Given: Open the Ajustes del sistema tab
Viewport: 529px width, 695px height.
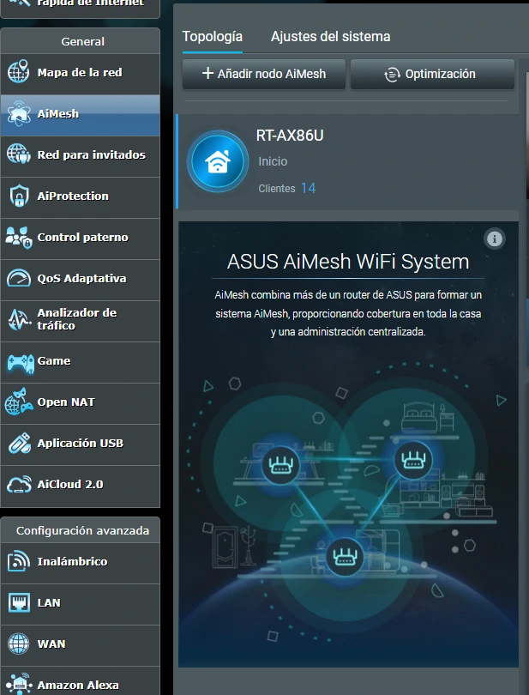Looking at the screenshot, I should pyautogui.click(x=330, y=36).
